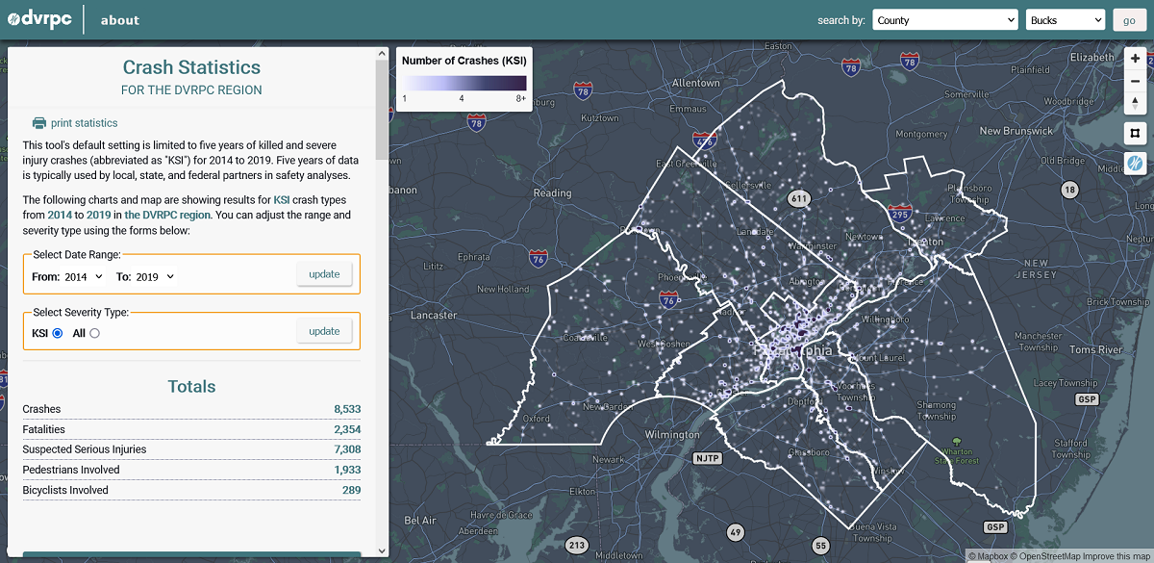Open the From year dropdown
This screenshot has height=563, width=1154.
point(76,277)
